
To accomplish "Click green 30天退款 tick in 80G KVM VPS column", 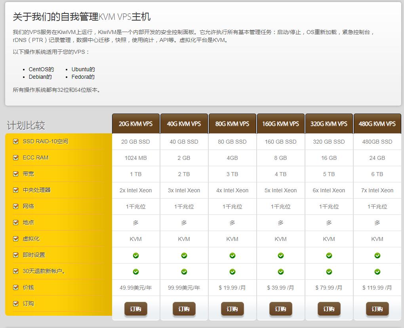I will tap(232, 271).
